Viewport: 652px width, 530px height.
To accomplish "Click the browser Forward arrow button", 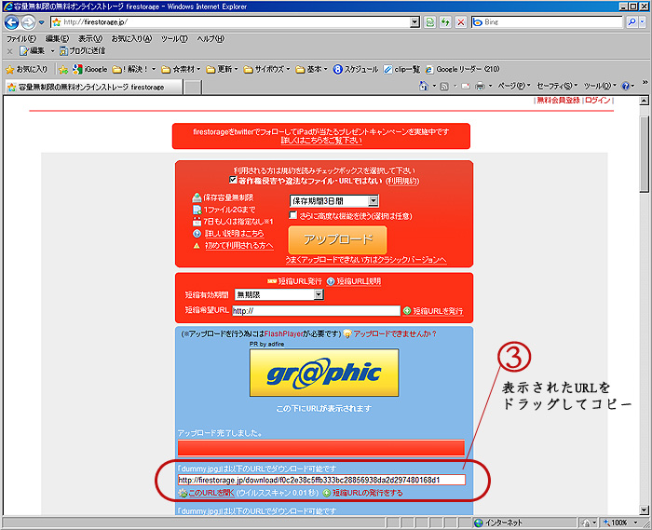I will click(28, 22).
